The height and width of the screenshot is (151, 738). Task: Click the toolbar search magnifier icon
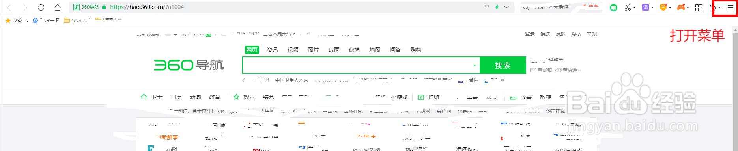point(526,7)
